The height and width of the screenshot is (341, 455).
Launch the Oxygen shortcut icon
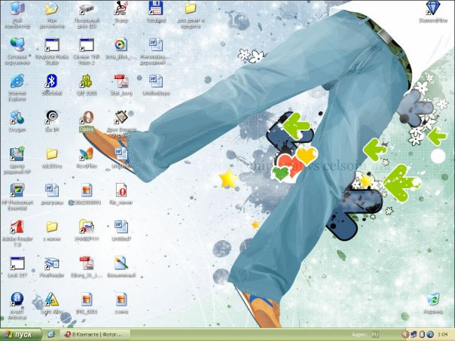[x=17, y=117]
